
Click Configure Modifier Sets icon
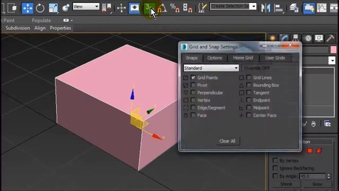[327, 124]
